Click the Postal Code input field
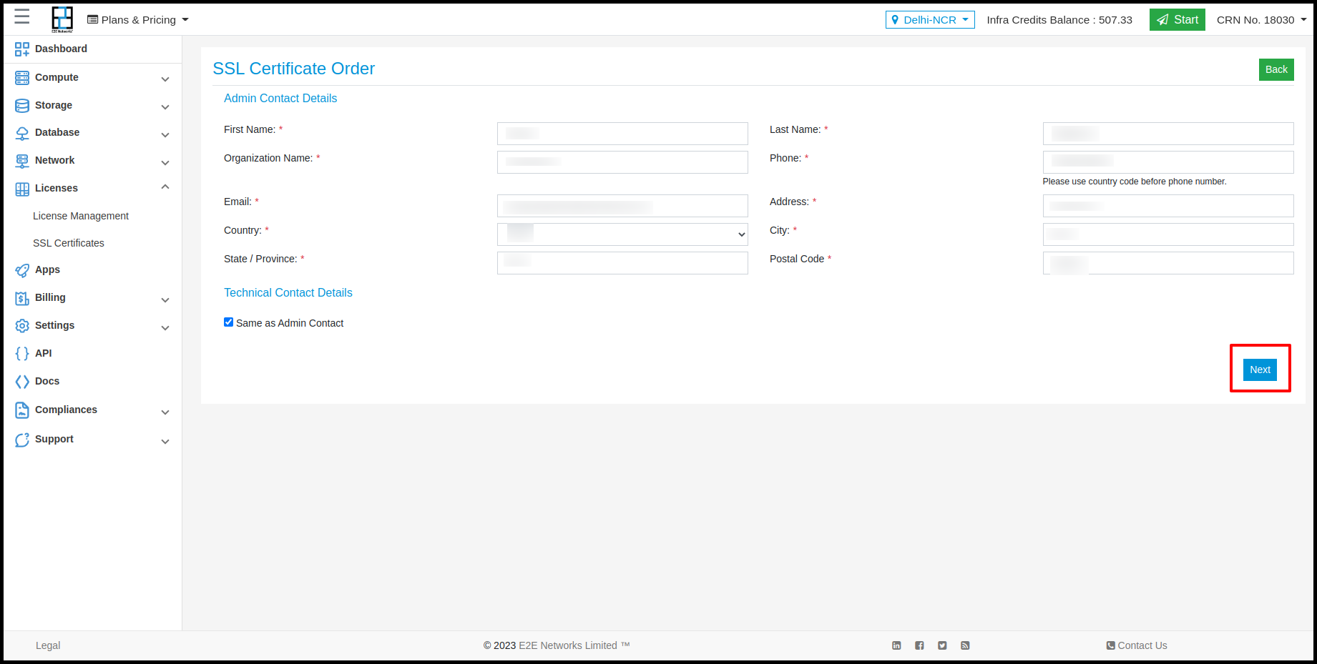The height and width of the screenshot is (664, 1317). (x=1168, y=263)
